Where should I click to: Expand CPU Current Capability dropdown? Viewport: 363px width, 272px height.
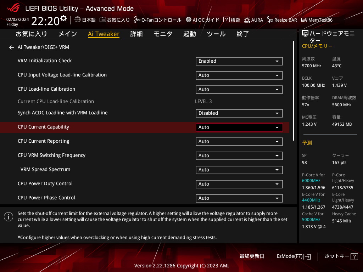[x=239, y=127]
